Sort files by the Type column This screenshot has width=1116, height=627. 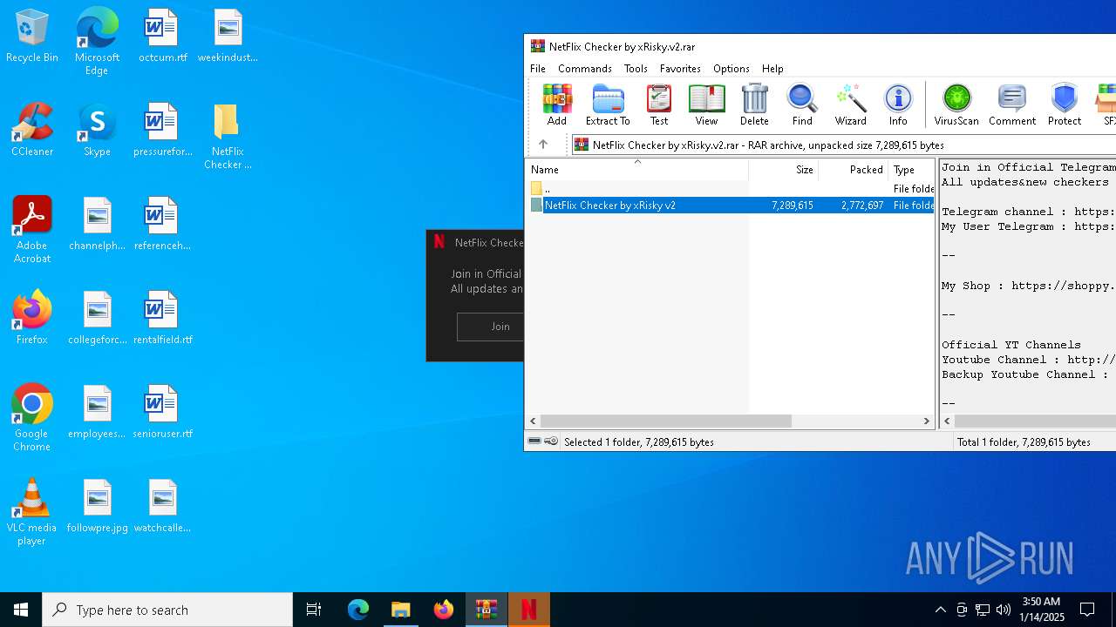click(911, 170)
